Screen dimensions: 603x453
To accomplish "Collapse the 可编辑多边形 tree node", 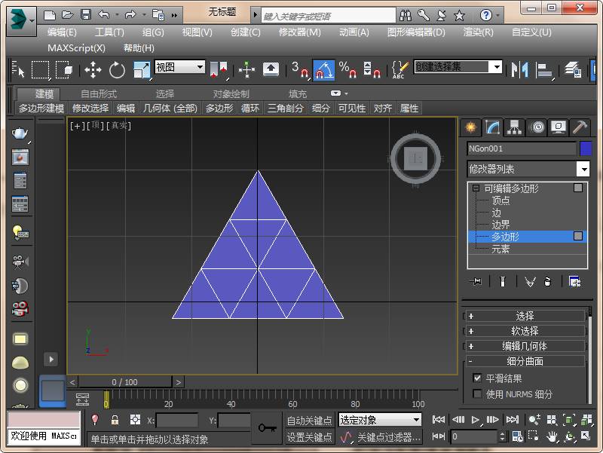I will pyautogui.click(x=476, y=188).
